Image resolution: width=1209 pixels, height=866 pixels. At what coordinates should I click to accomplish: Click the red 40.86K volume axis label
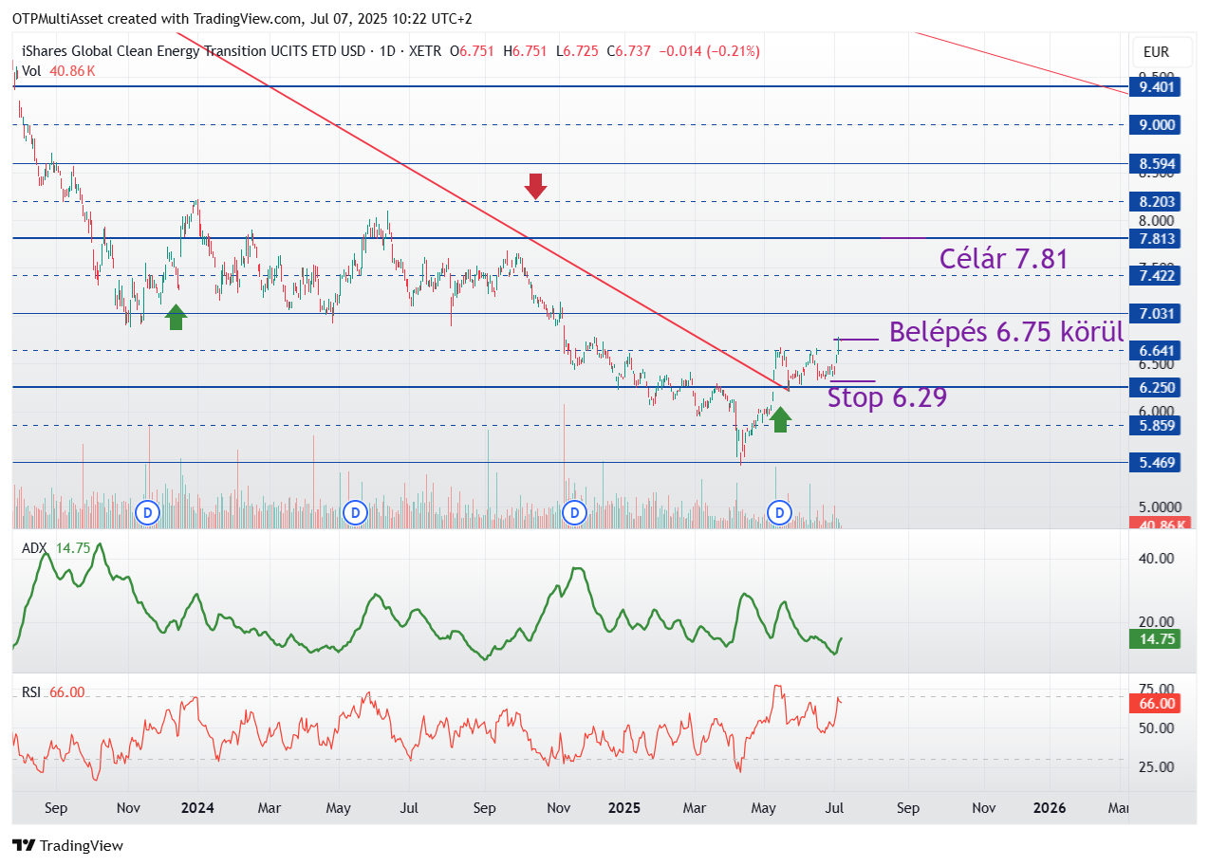tap(1158, 524)
